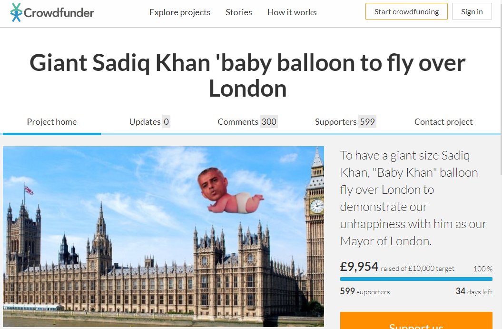The height and width of the screenshot is (329, 502).
Task: Click the Sign in button
Action: point(472,11)
